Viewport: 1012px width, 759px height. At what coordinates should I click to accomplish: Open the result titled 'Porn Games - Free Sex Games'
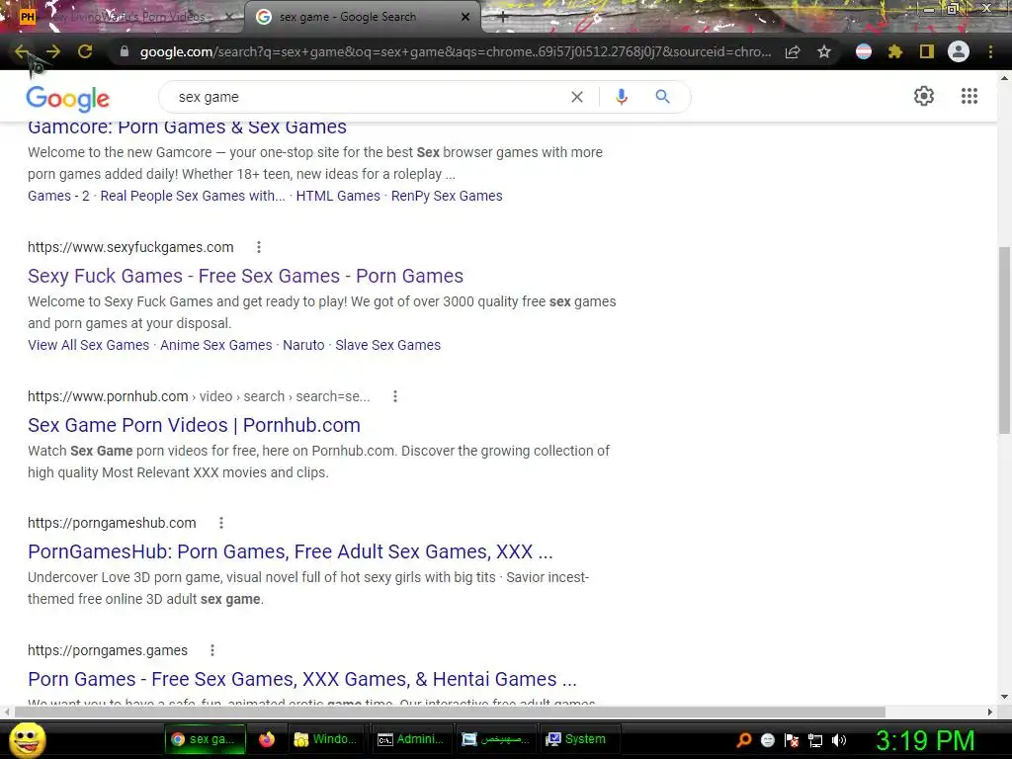[302, 679]
